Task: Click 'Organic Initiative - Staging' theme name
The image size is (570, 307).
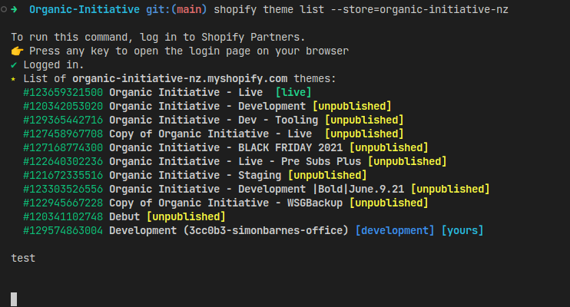Action: coord(195,175)
